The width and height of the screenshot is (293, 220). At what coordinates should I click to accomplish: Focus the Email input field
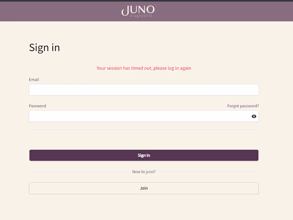144,90
